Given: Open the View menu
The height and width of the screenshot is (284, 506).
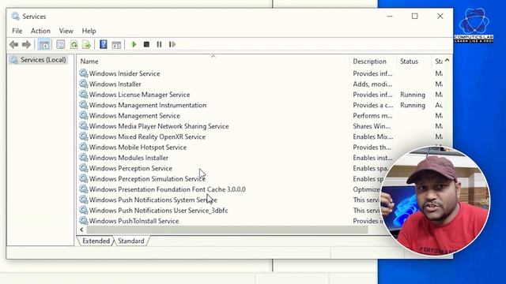Looking at the screenshot, I should point(66,31).
